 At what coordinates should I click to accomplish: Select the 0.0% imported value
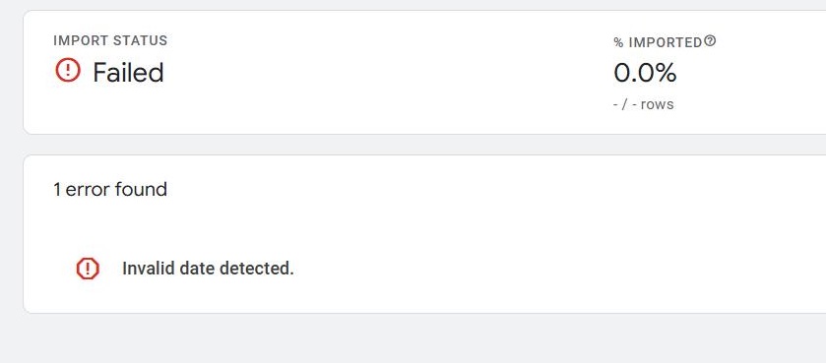pos(645,73)
